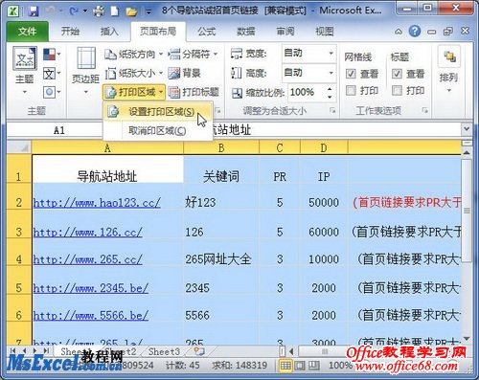Open the http://www.hao123.cc/ link
The height and width of the screenshot is (380, 479).
(97, 203)
